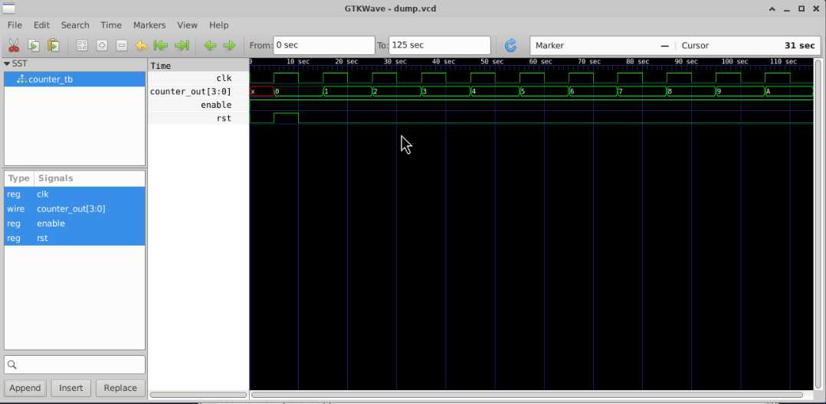The height and width of the screenshot is (404, 826).
Task: Zoom in using the plus icon
Action: tap(102, 46)
